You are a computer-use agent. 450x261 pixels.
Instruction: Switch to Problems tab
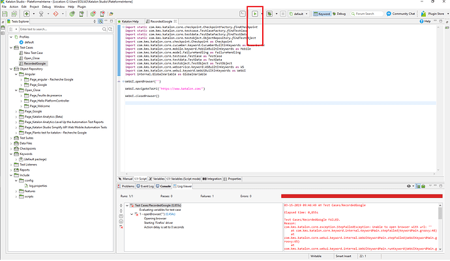pos(126,186)
